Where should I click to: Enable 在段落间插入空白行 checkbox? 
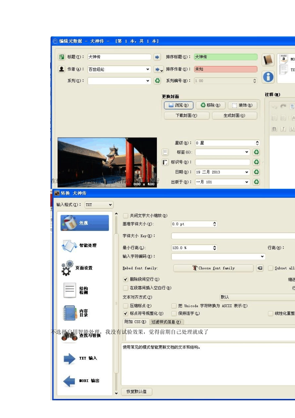(x=125, y=288)
